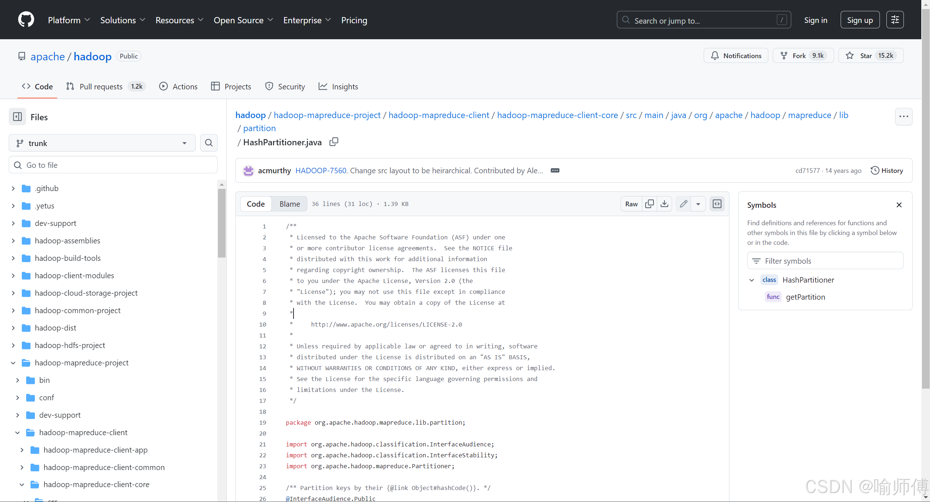The width and height of the screenshot is (930, 502).
Task: Click the Notifications bell button
Action: (x=736, y=56)
